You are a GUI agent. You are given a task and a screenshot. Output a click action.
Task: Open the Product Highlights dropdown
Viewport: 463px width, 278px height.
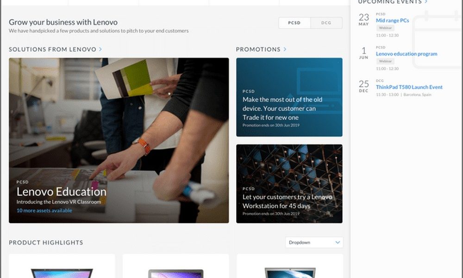pyautogui.click(x=314, y=242)
